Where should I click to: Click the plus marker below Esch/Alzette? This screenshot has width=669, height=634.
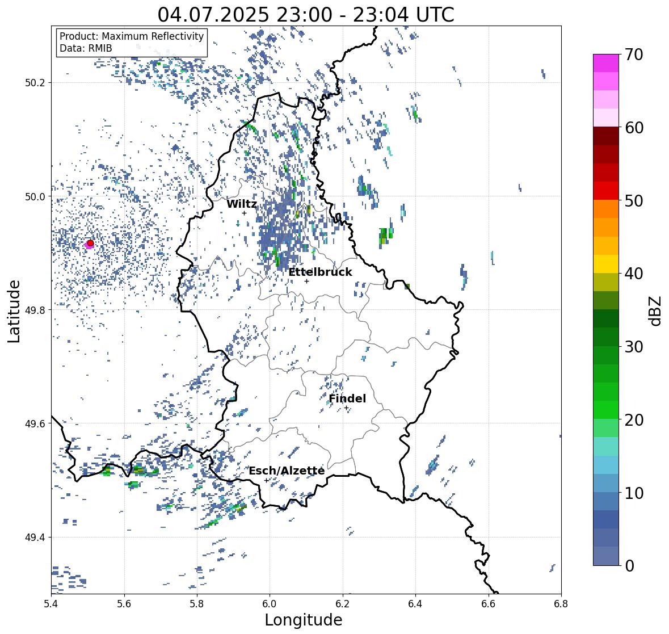pos(266,480)
